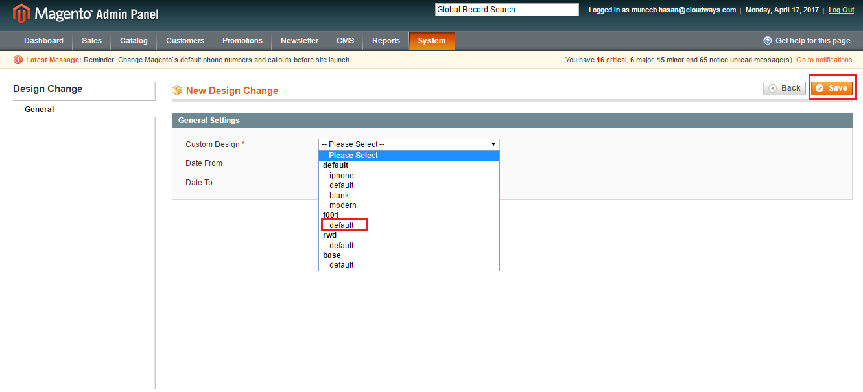
Task: Open the Promotions menu
Action: (x=242, y=41)
